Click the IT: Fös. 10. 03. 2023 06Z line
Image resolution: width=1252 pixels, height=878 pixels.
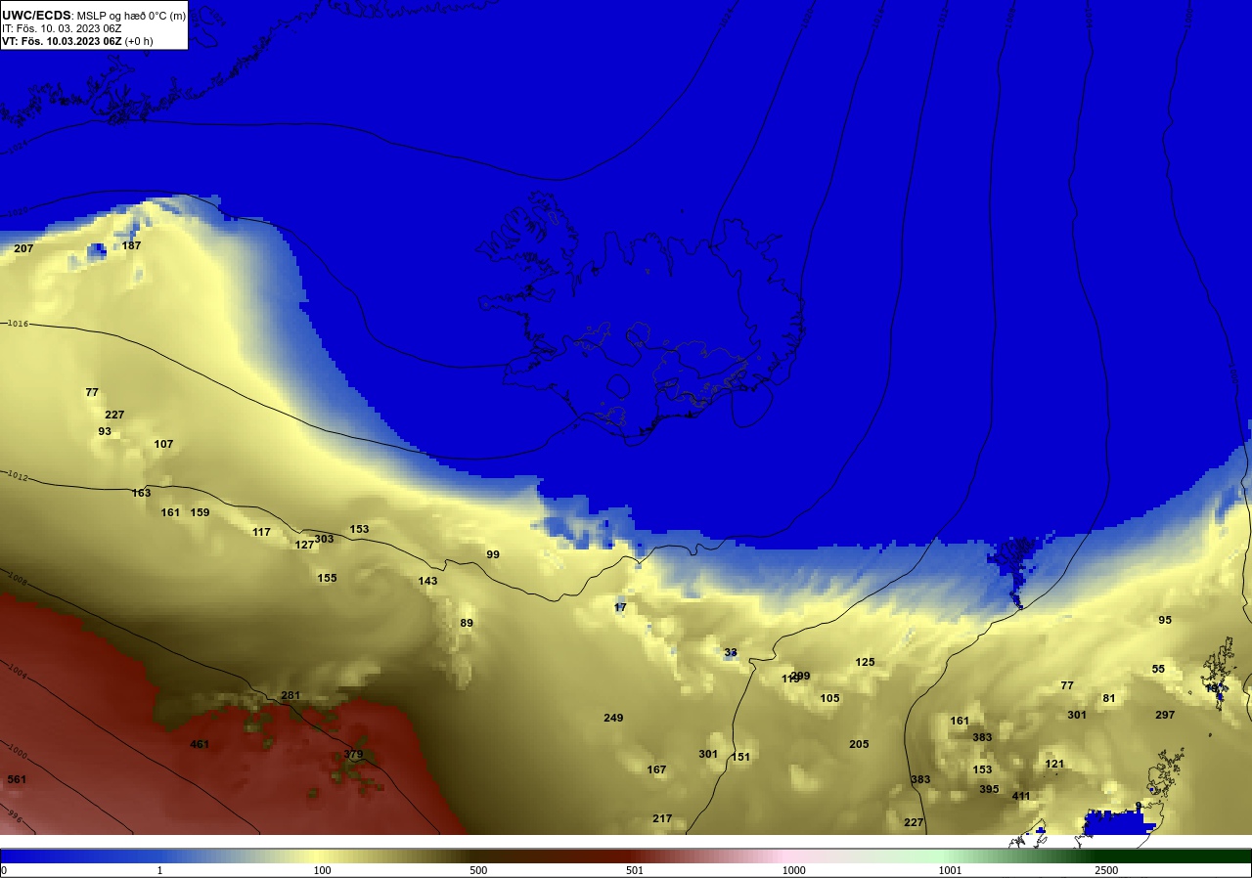63,28
